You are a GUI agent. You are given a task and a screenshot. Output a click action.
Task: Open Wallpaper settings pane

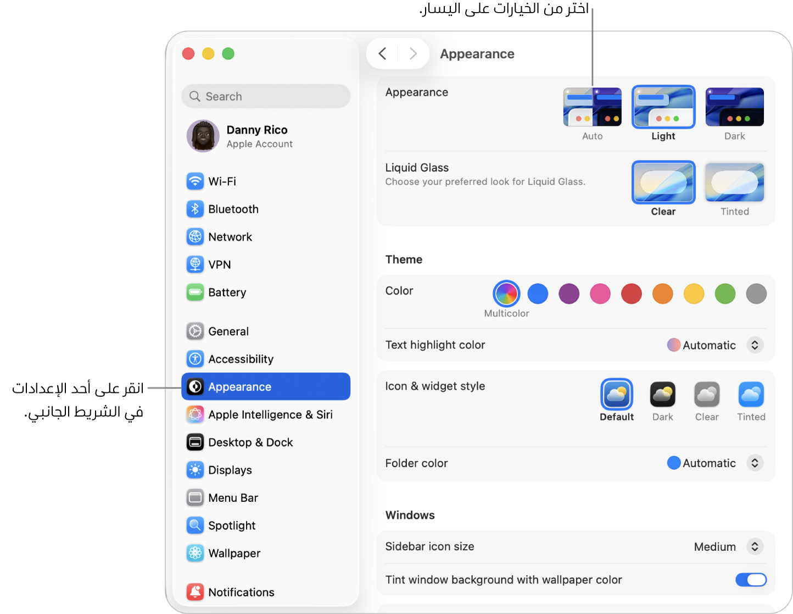click(x=266, y=553)
